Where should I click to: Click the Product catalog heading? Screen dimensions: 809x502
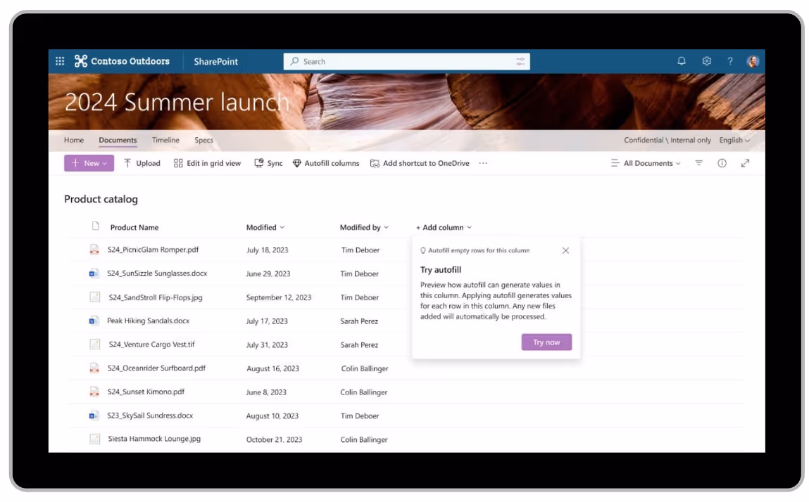click(x=101, y=199)
